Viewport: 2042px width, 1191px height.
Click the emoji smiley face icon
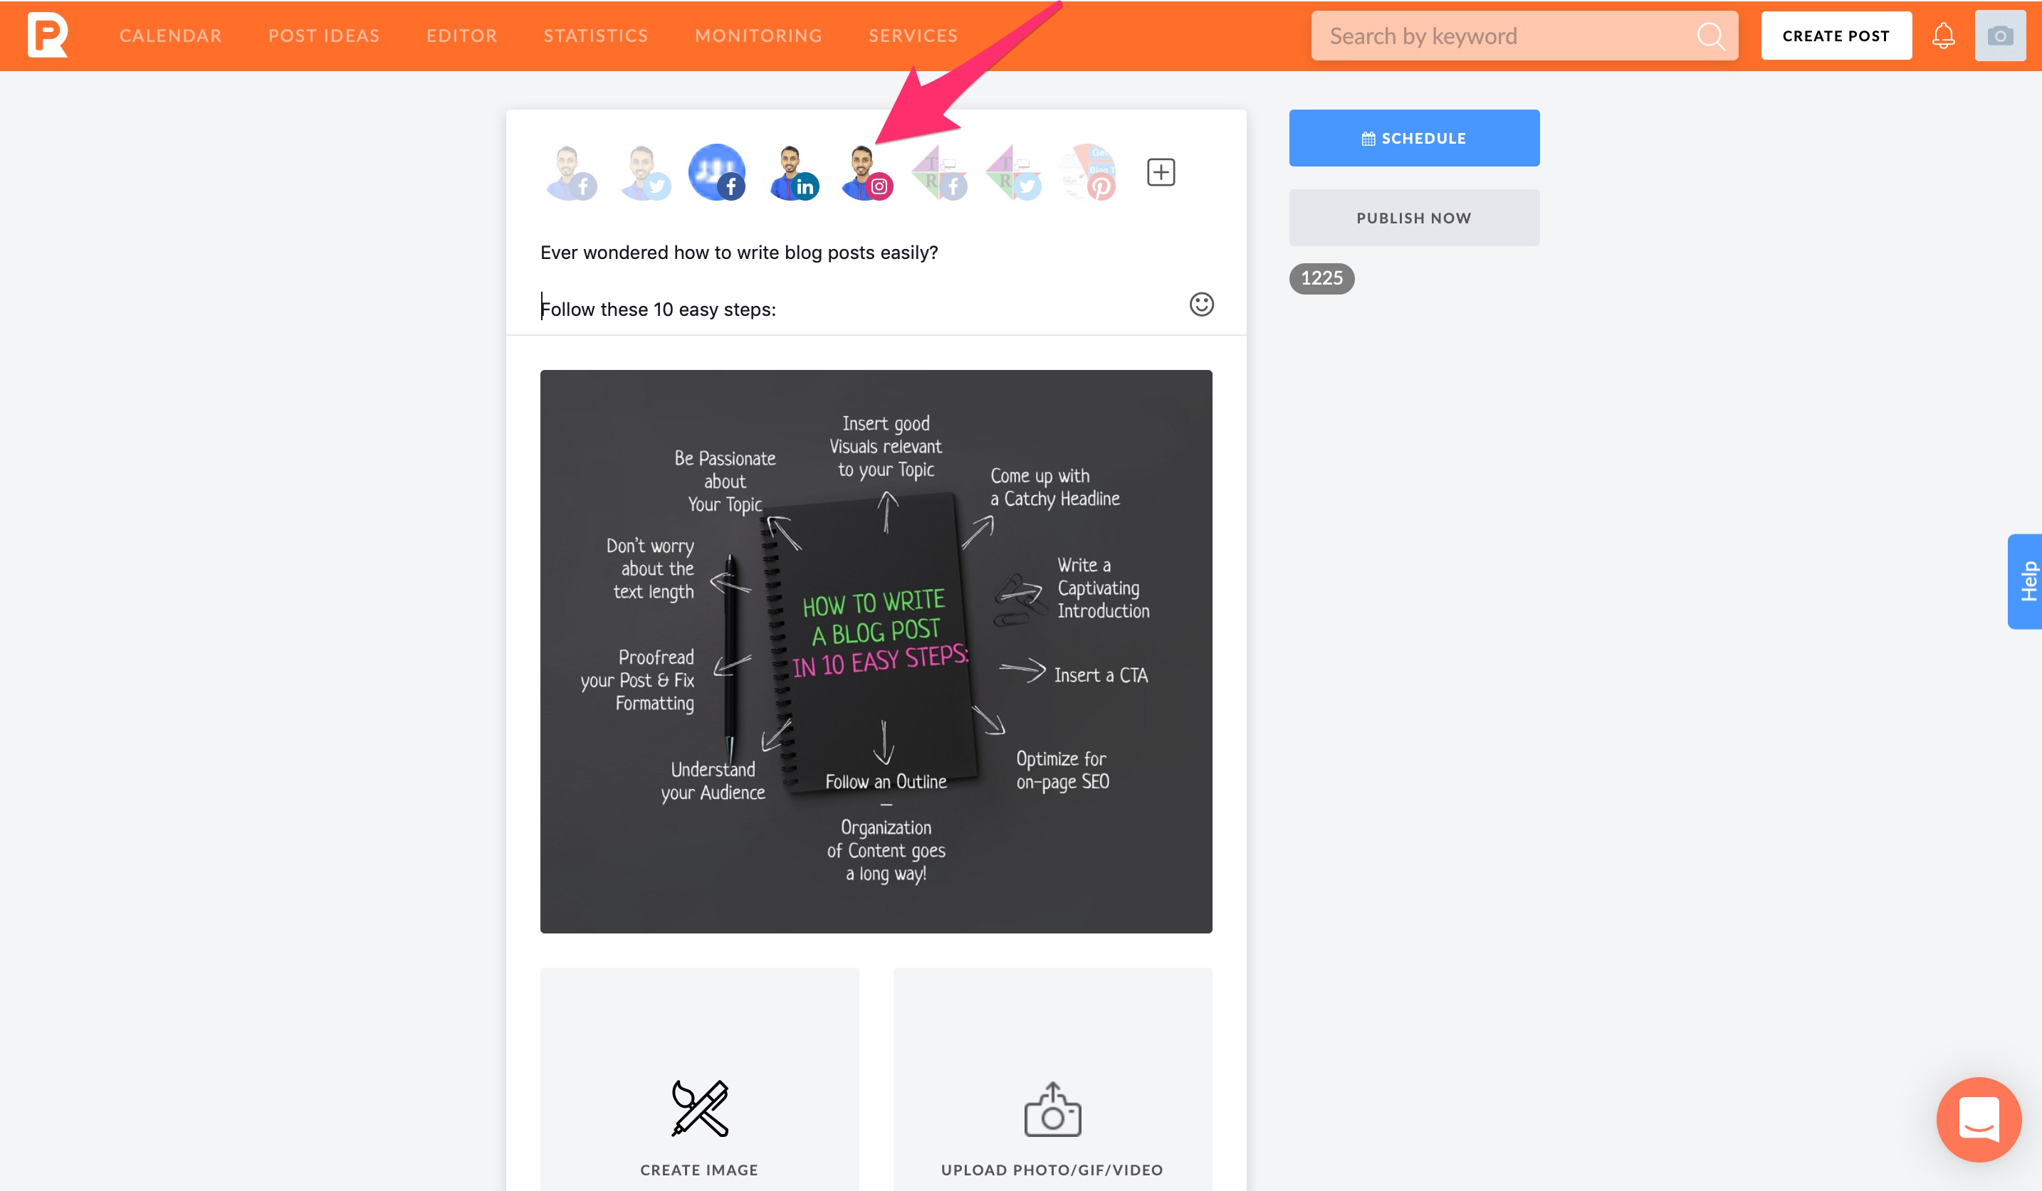click(1202, 303)
